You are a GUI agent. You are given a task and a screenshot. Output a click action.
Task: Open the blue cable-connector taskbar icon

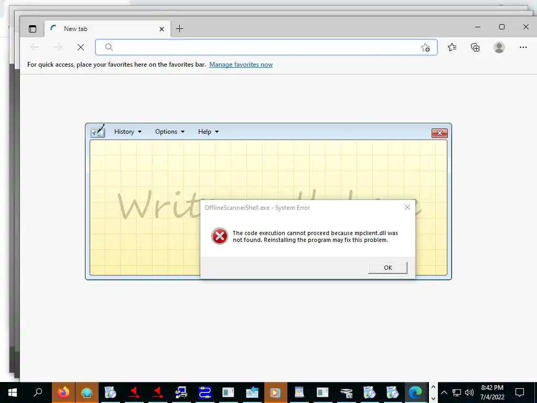coord(205,393)
